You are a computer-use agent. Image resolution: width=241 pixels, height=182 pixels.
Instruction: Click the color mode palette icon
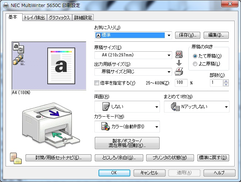pyautogui.click(x=106, y=127)
